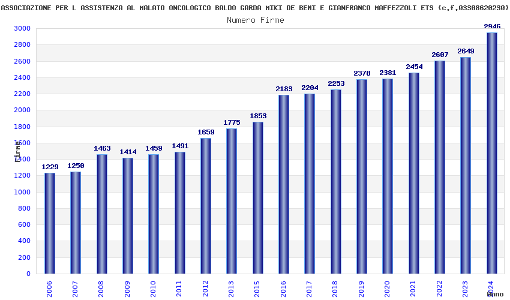The image size is (510, 300).
Task: Click the y-axis tick 2000
Action: point(22,110)
